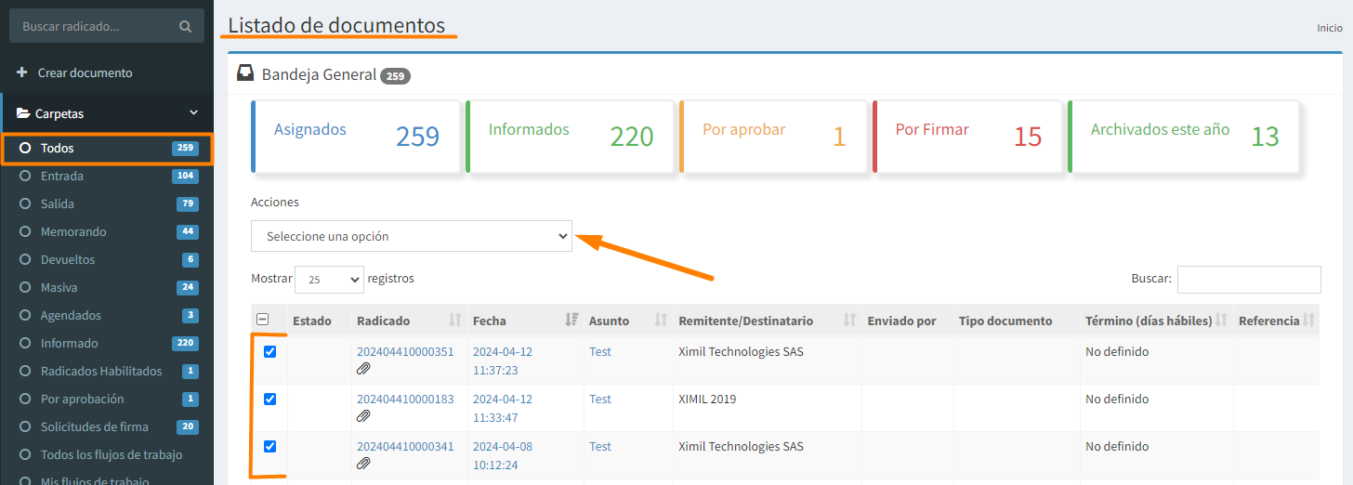The height and width of the screenshot is (485, 1353).
Task: Click the Inicio breadcrumb link
Action: 1329,28
